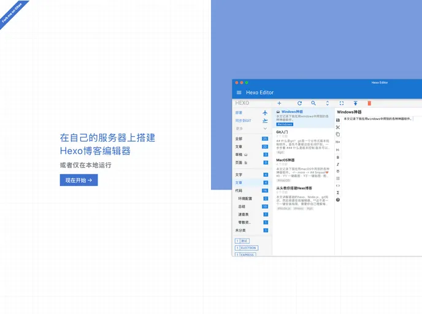Click the H- heading decrease icon
The width and height of the screenshot is (422, 314).
(338, 150)
